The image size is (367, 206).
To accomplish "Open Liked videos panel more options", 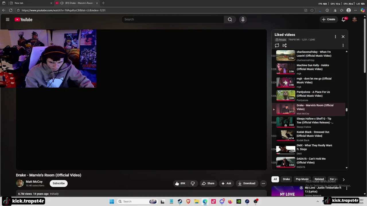I will point(335,37).
